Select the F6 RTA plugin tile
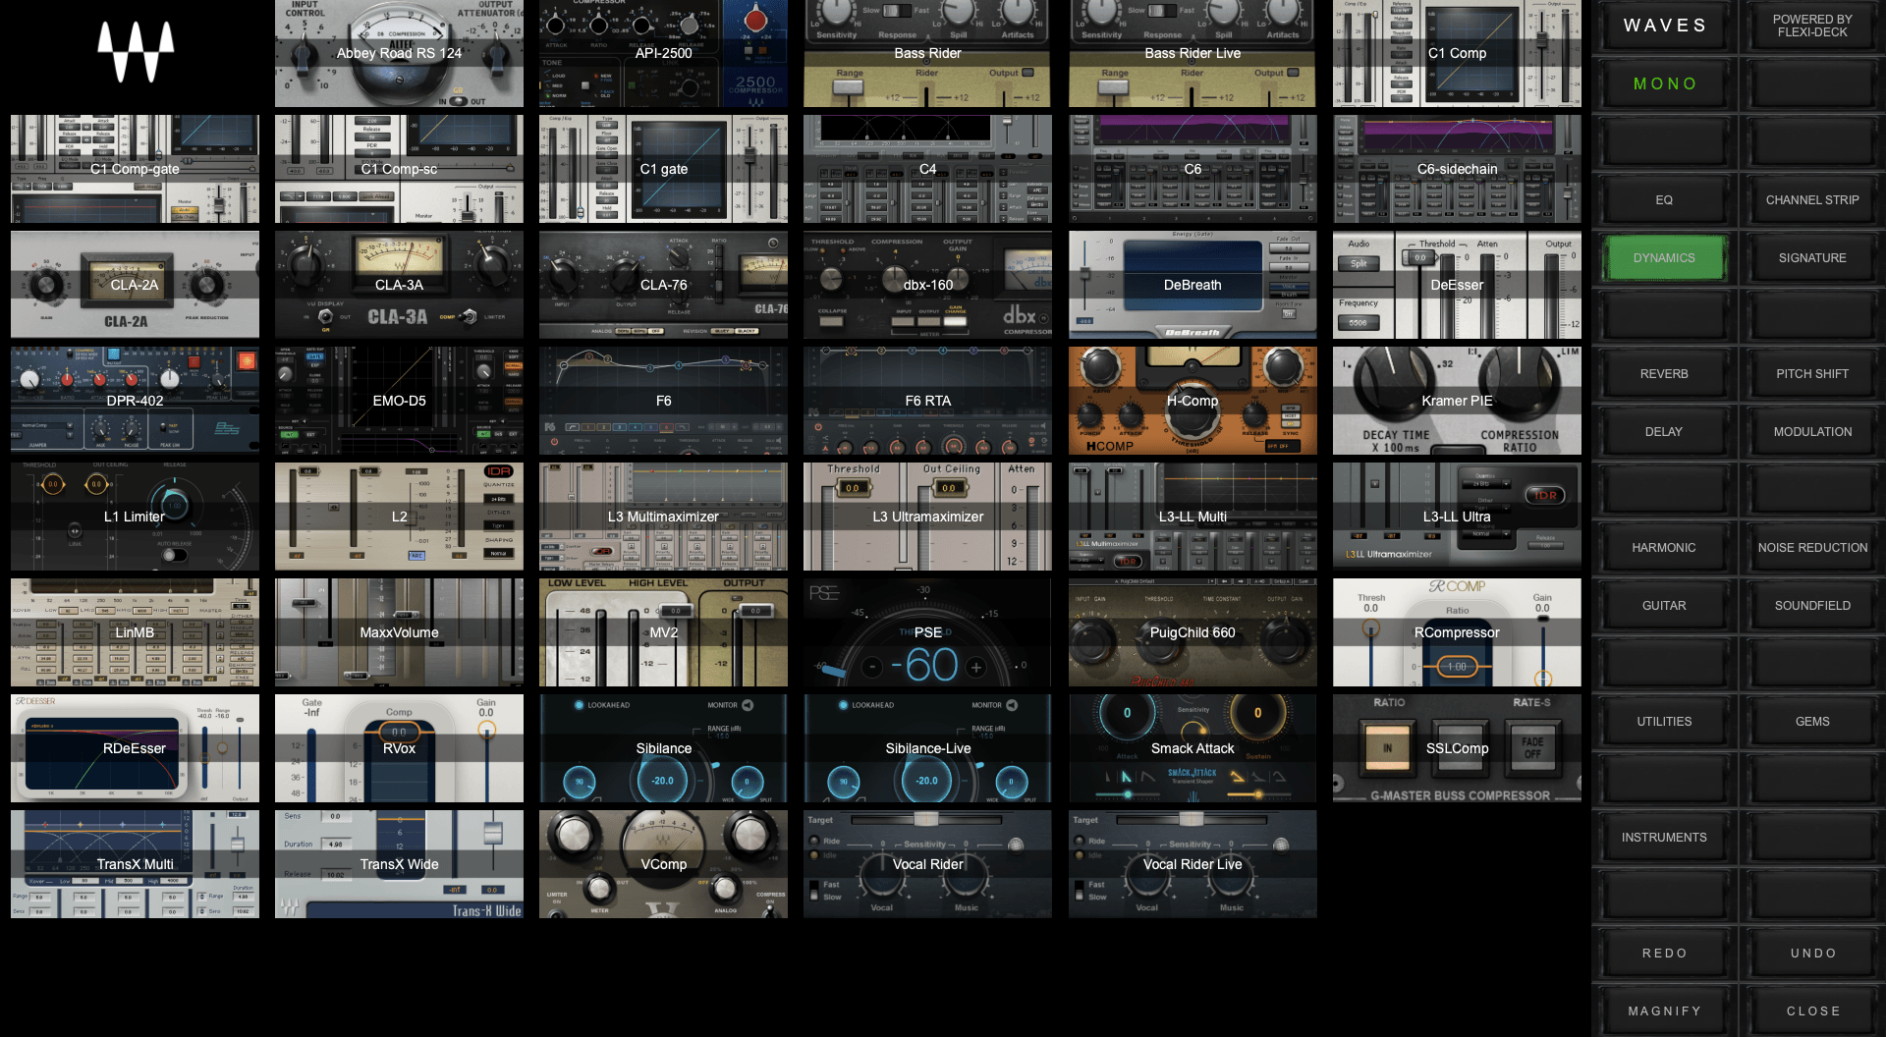Viewport: 1886px width, 1037px height. [927, 401]
